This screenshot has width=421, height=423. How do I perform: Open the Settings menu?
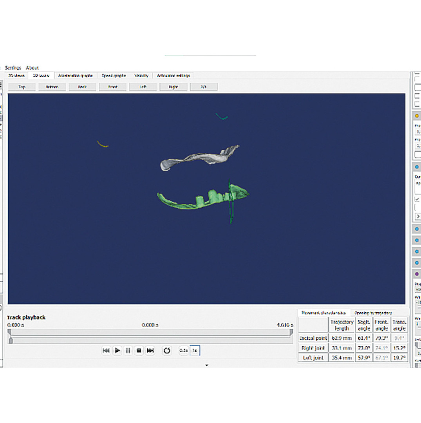[14, 67]
